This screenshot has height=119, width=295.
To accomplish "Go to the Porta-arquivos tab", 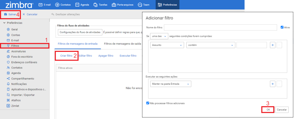I will [x=122, y=5].
